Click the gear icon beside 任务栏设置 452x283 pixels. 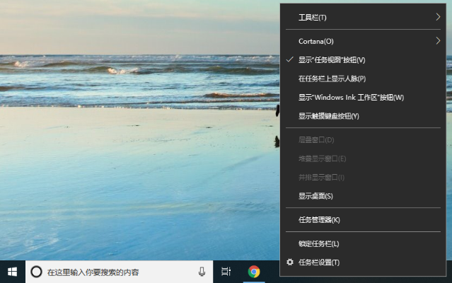(x=289, y=262)
